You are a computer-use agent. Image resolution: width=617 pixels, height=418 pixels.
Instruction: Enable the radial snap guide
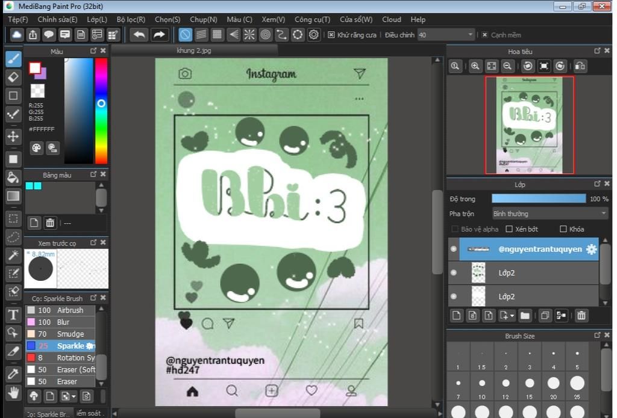point(249,34)
